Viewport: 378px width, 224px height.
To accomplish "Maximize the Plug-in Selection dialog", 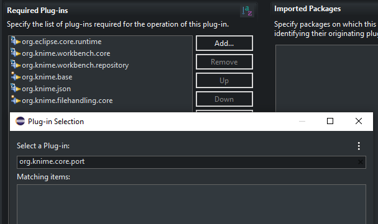I will (x=330, y=121).
